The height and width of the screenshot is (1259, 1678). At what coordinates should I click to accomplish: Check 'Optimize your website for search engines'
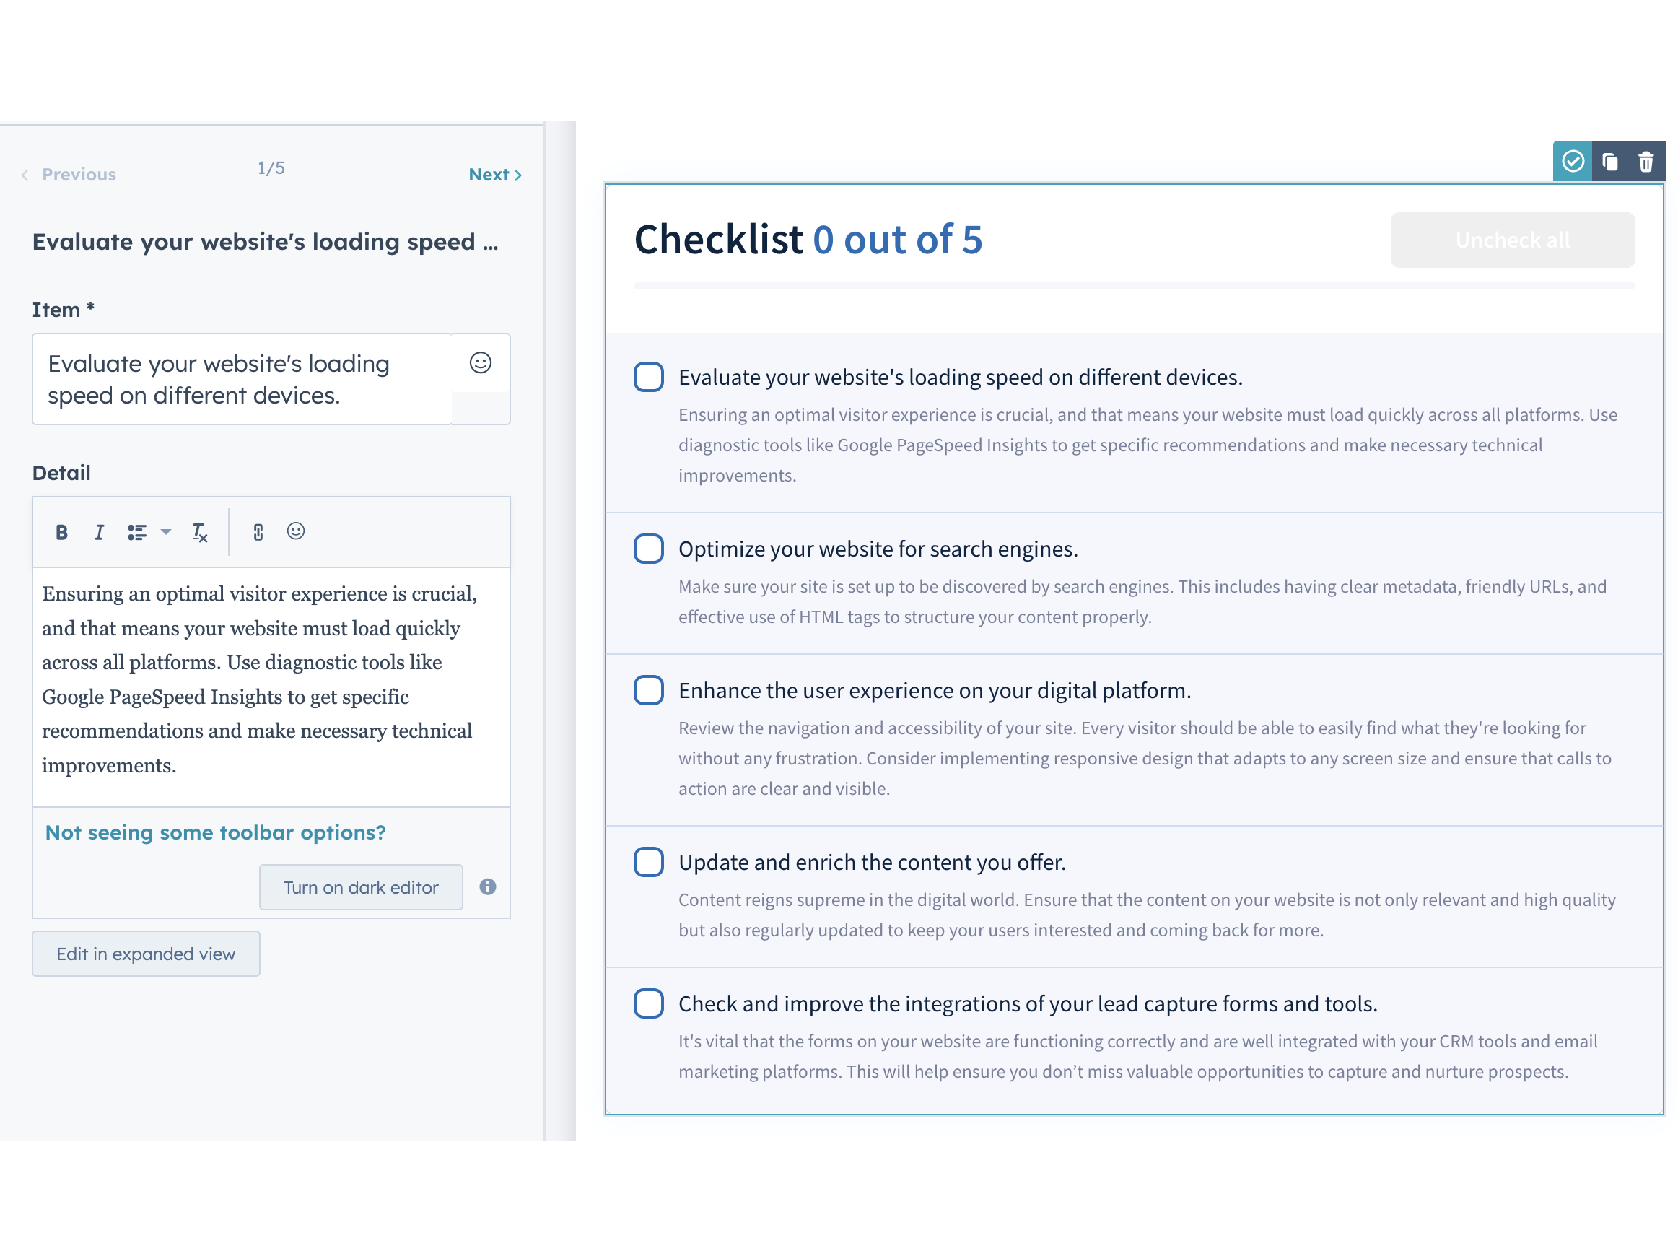tap(649, 549)
